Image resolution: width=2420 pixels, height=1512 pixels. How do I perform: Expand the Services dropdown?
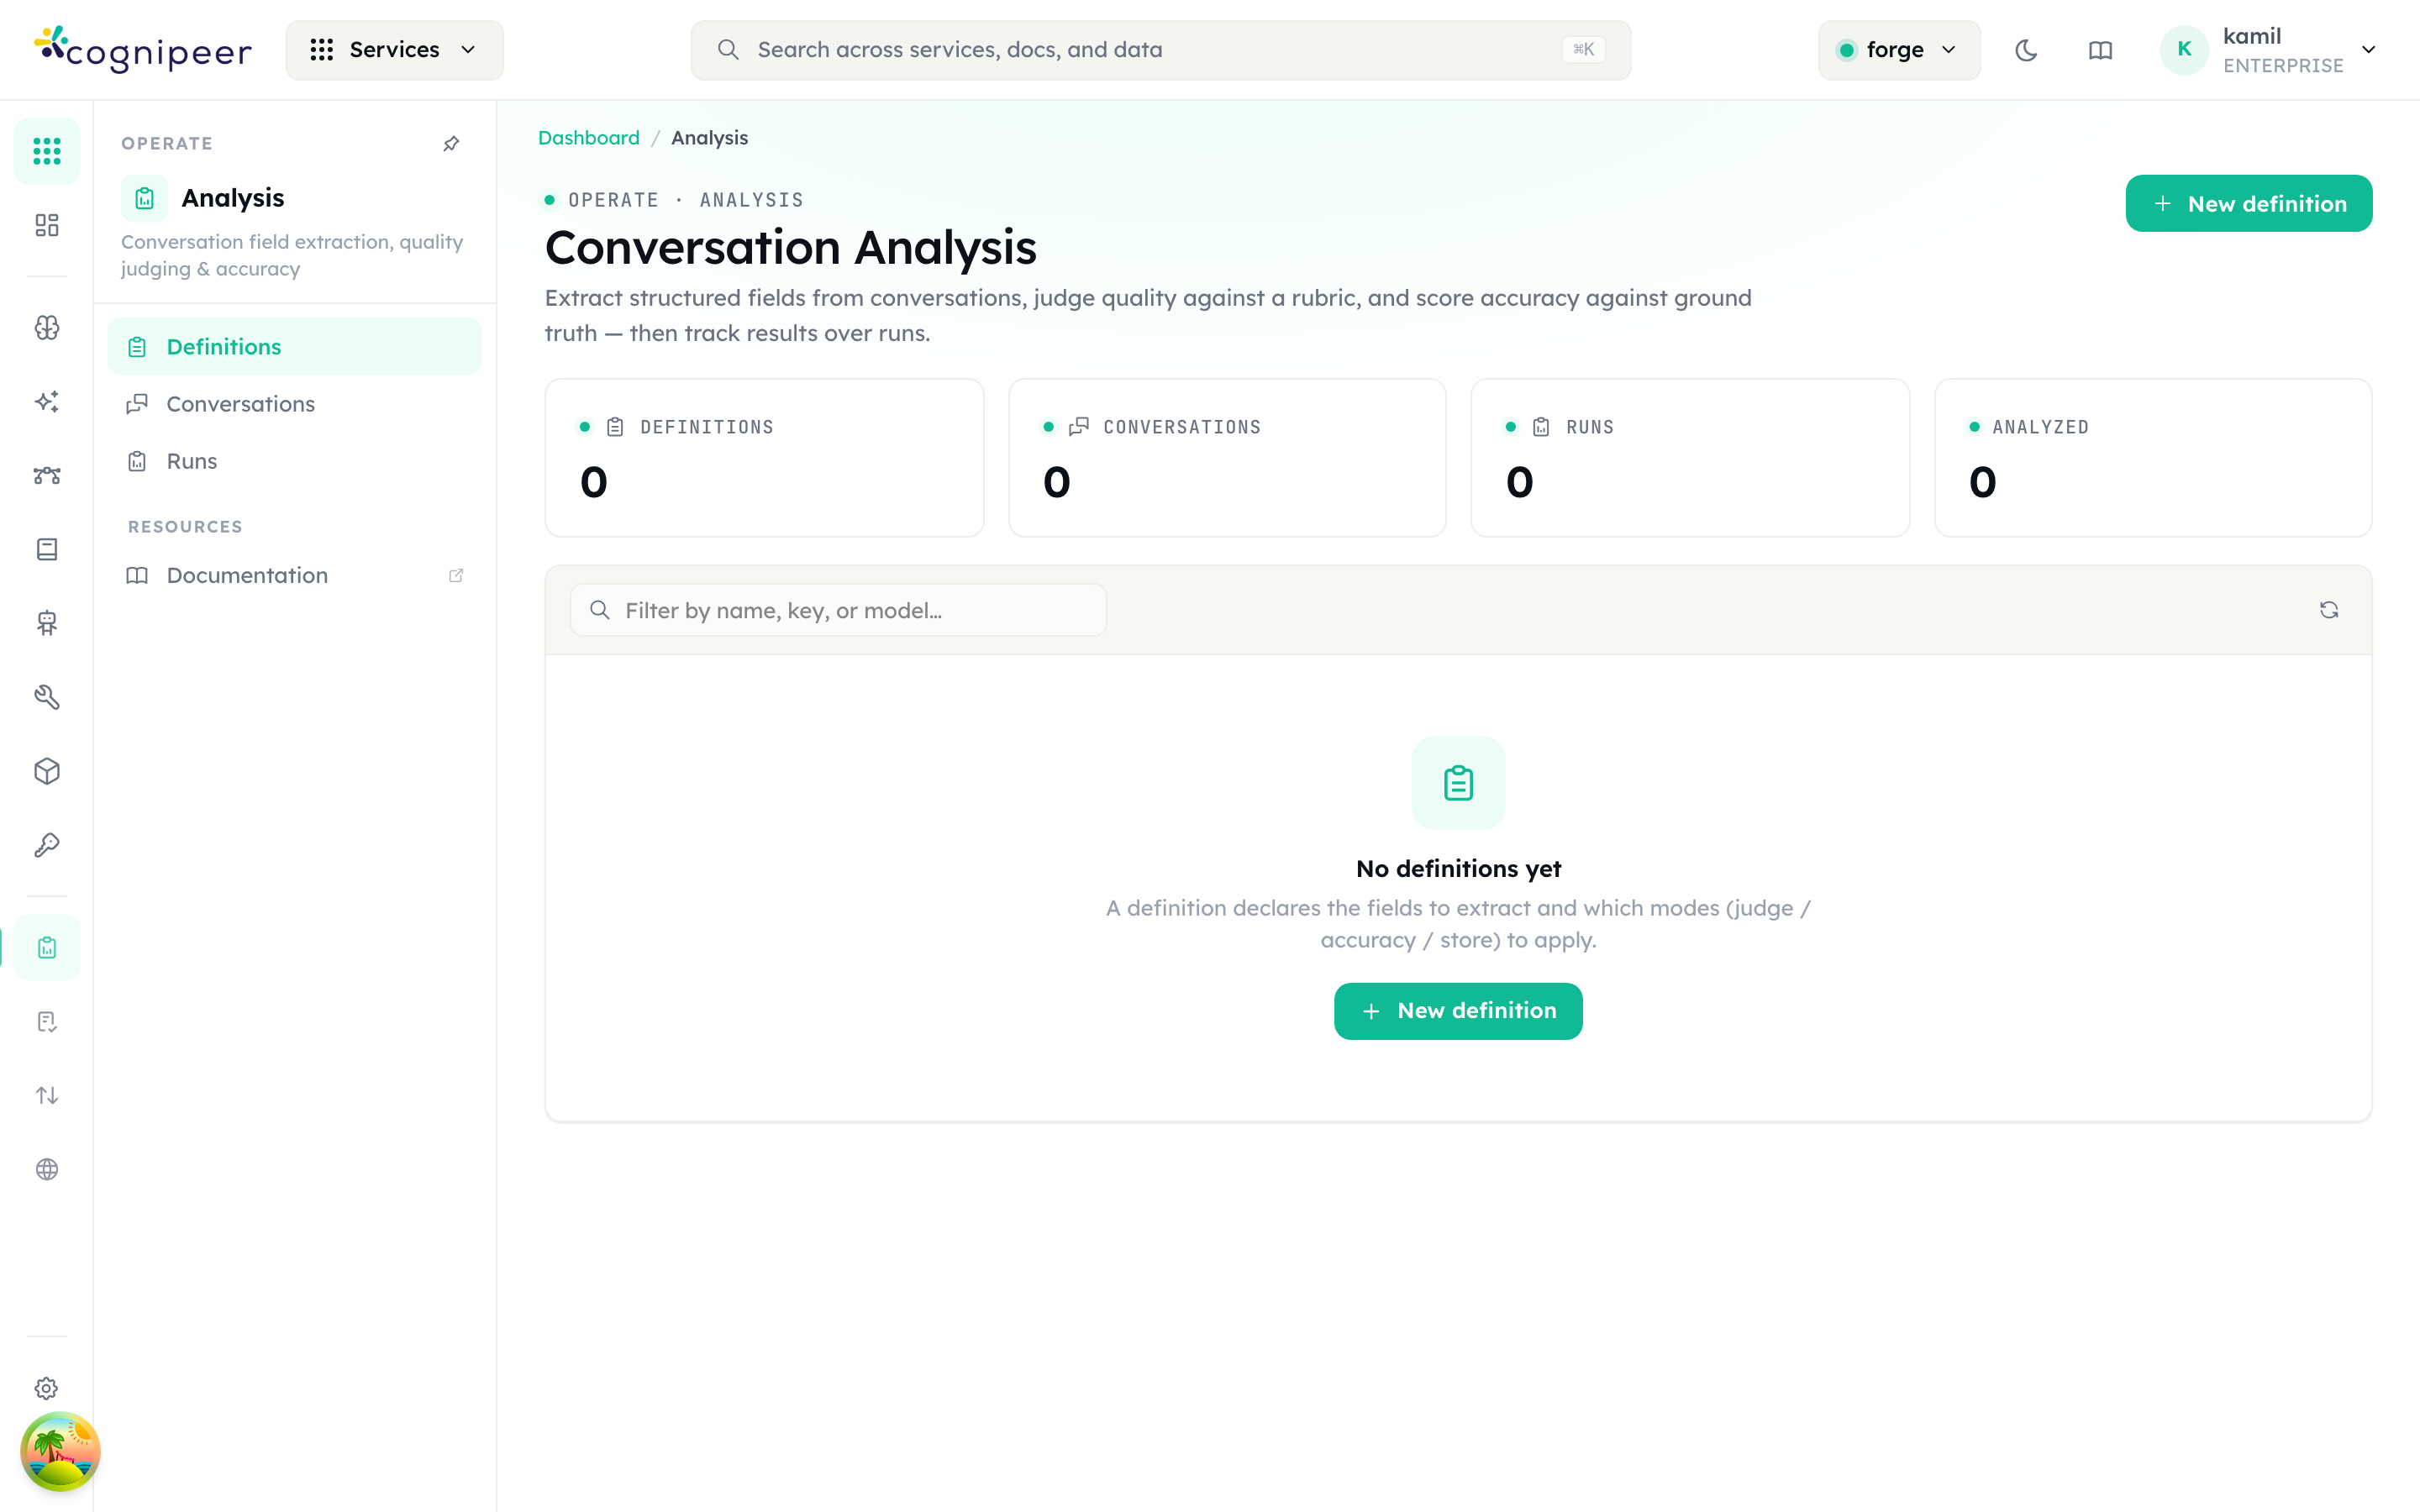tap(394, 50)
